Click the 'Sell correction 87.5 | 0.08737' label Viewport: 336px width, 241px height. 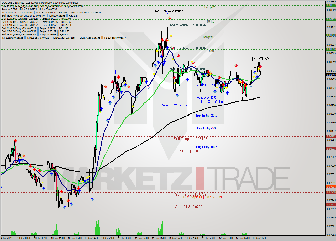pyautogui.click(x=188, y=25)
